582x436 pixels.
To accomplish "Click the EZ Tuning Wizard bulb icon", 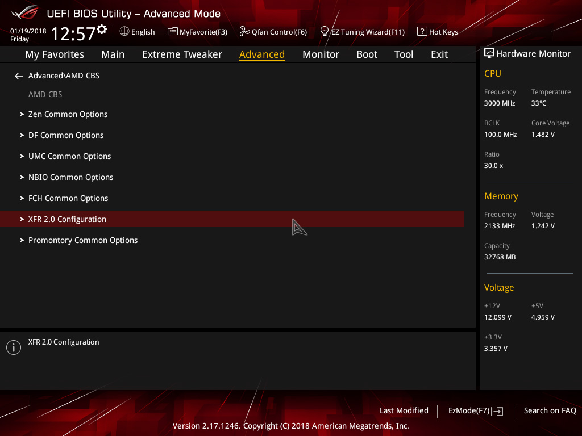I will (x=325, y=32).
